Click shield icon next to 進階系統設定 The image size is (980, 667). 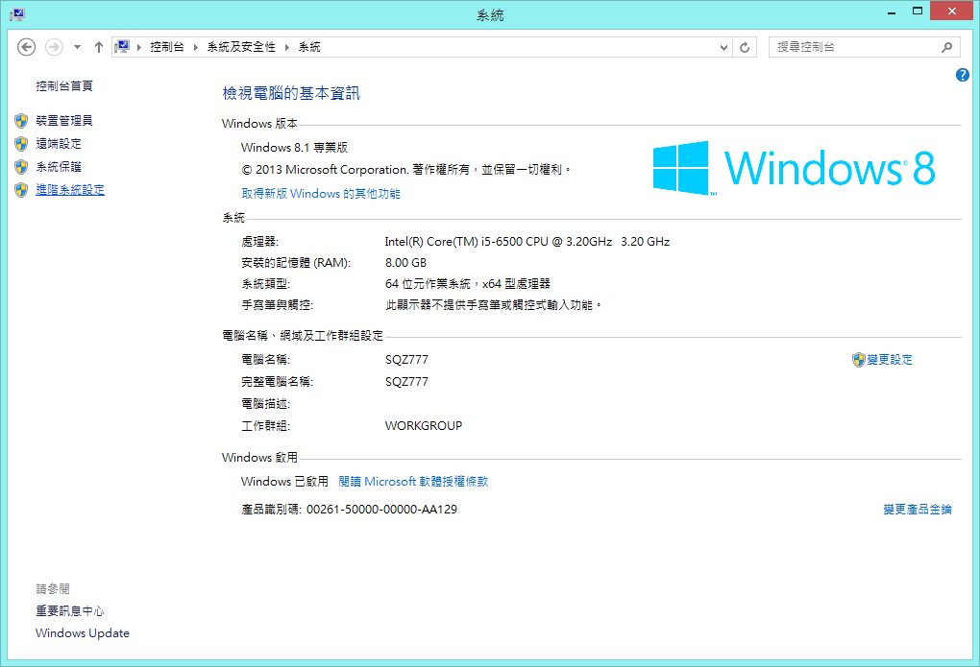point(21,190)
